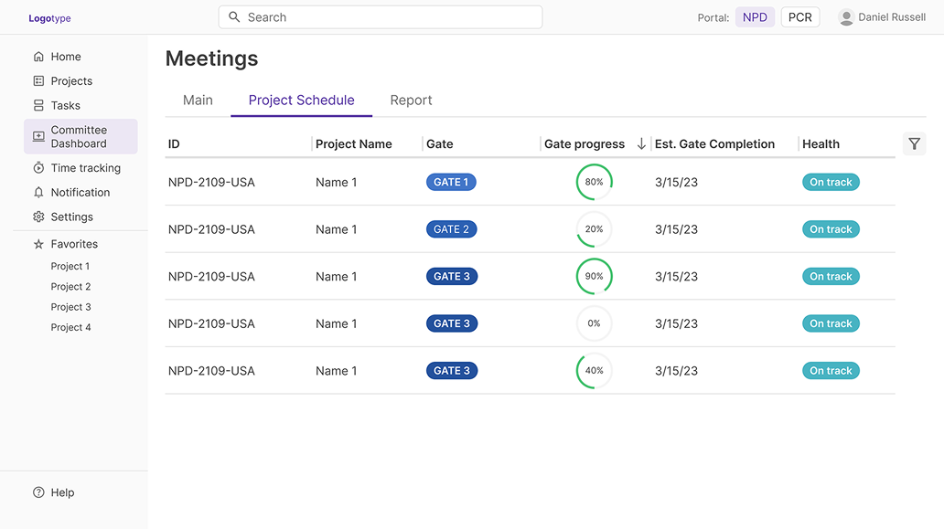Open Project 3 in Favorites
This screenshot has height=529, width=944.
tap(70, 307)
